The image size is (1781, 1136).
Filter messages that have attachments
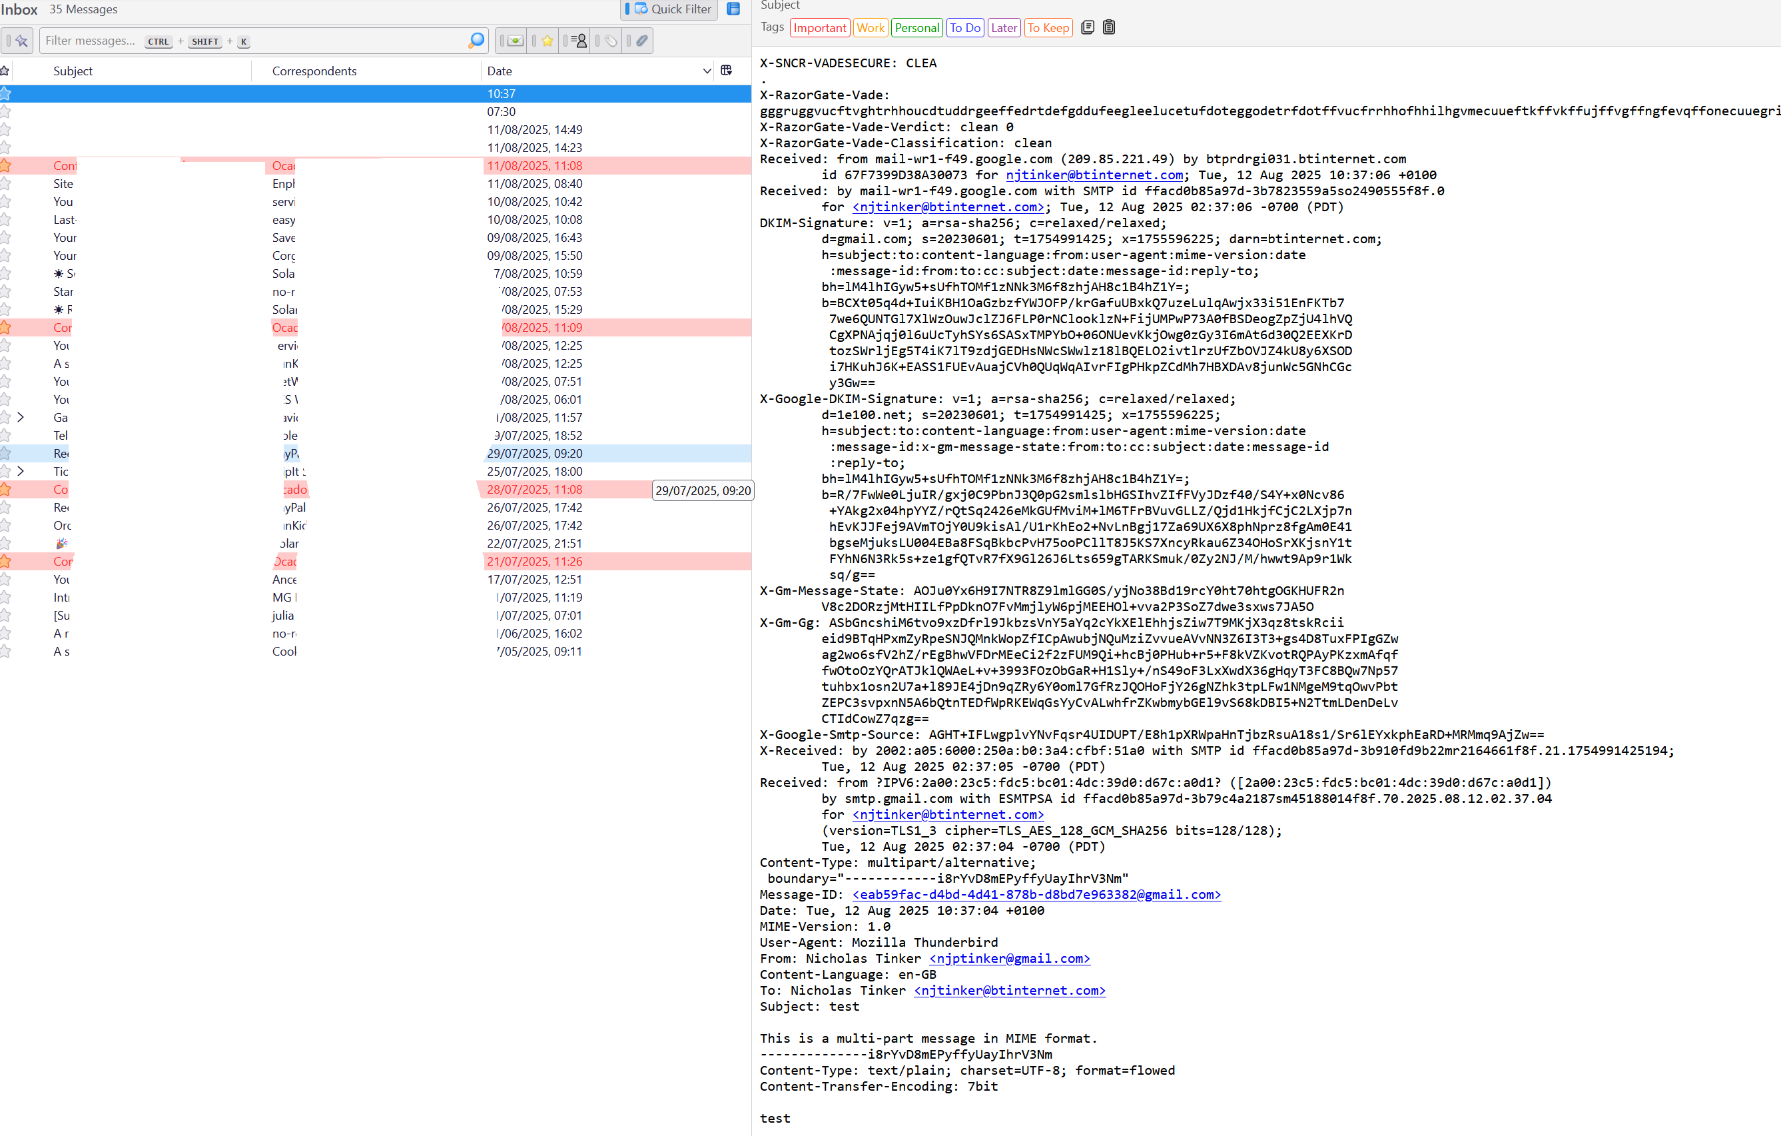[x=641, y=41]
